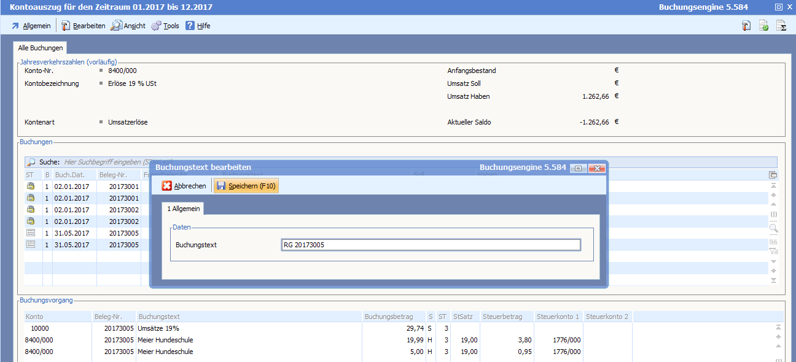
Task: Jump to last row with bottom arrow icon
Action: 773,280
